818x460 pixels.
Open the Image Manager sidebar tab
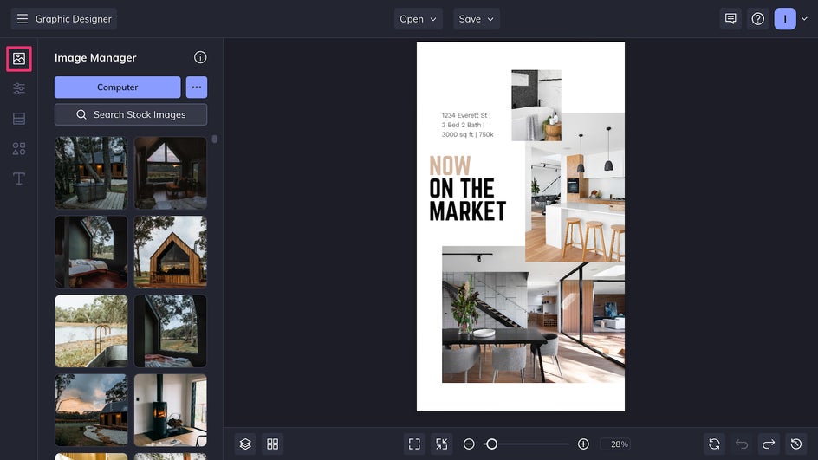point(19,58)
